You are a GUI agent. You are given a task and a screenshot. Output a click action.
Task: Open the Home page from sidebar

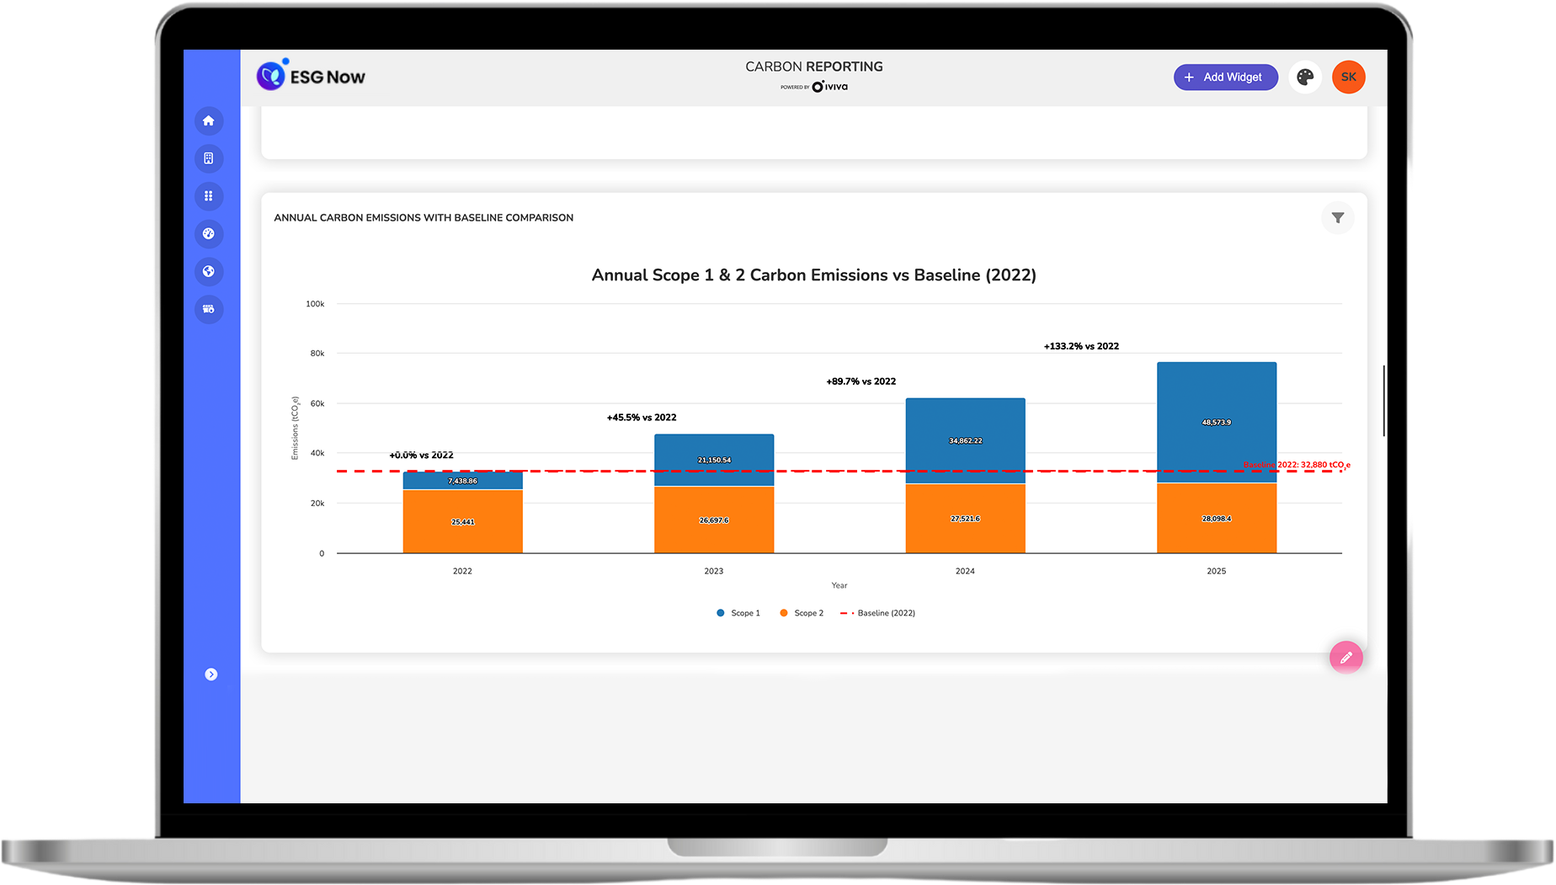(x=209, y=120)
